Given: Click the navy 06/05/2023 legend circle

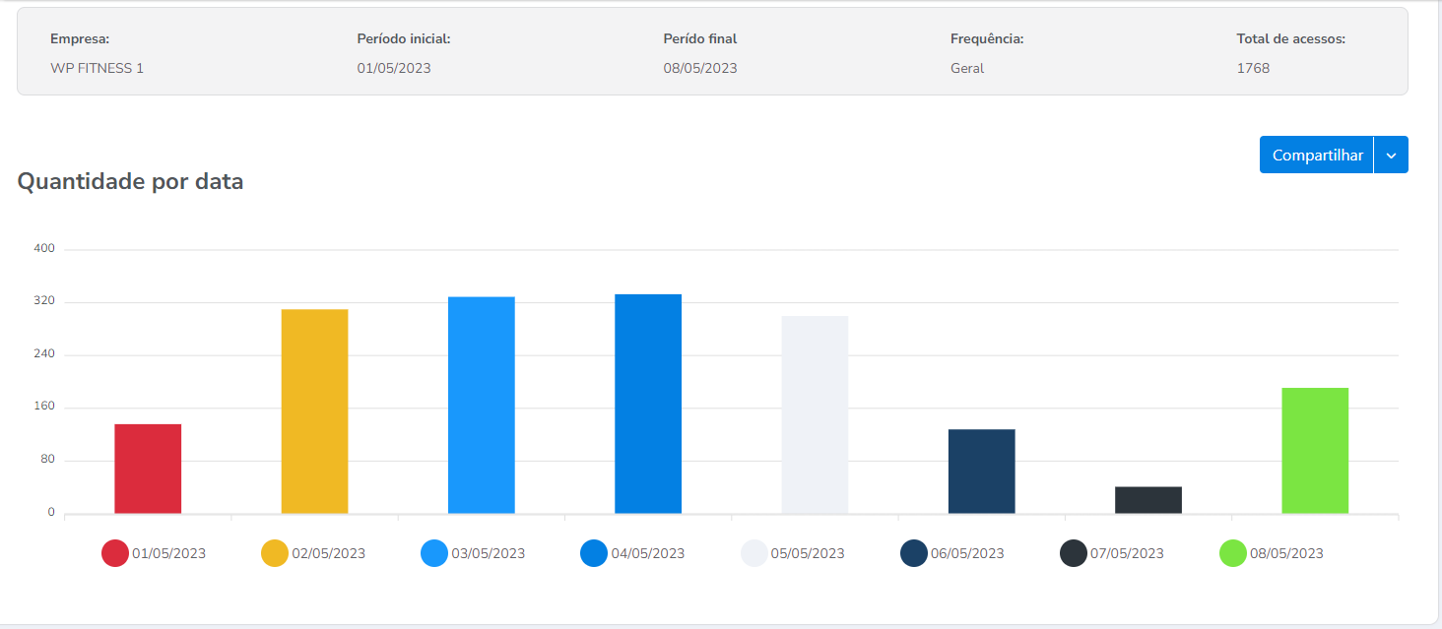Looking at the screenshot, I should pos(913,553).
